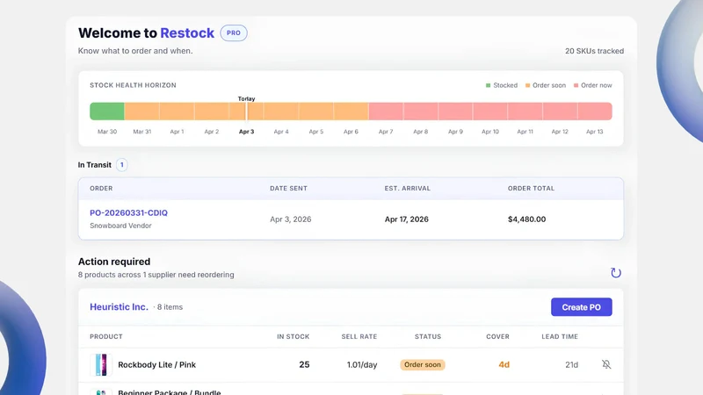Click the Apr 13 date label
Screen dimensions: 703x395
click(x=595, y=132)
